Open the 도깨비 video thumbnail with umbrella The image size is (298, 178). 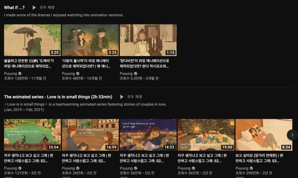pos(32,40)
